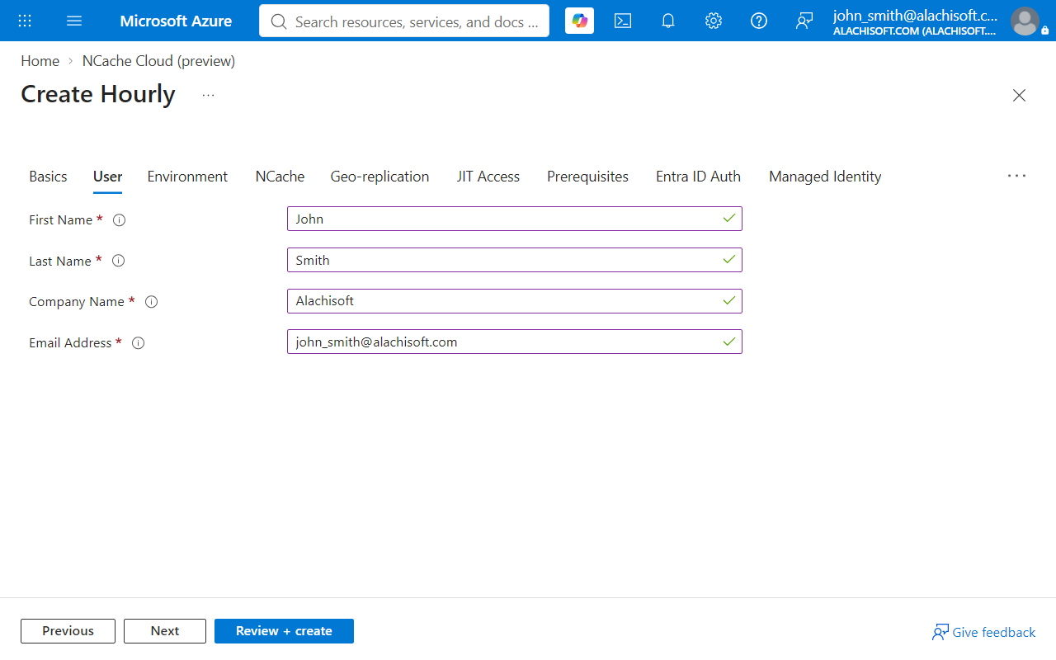1056x660 pixels.
Task: Go to the Entra ID Auth tab
Action: tap(698, 177)
